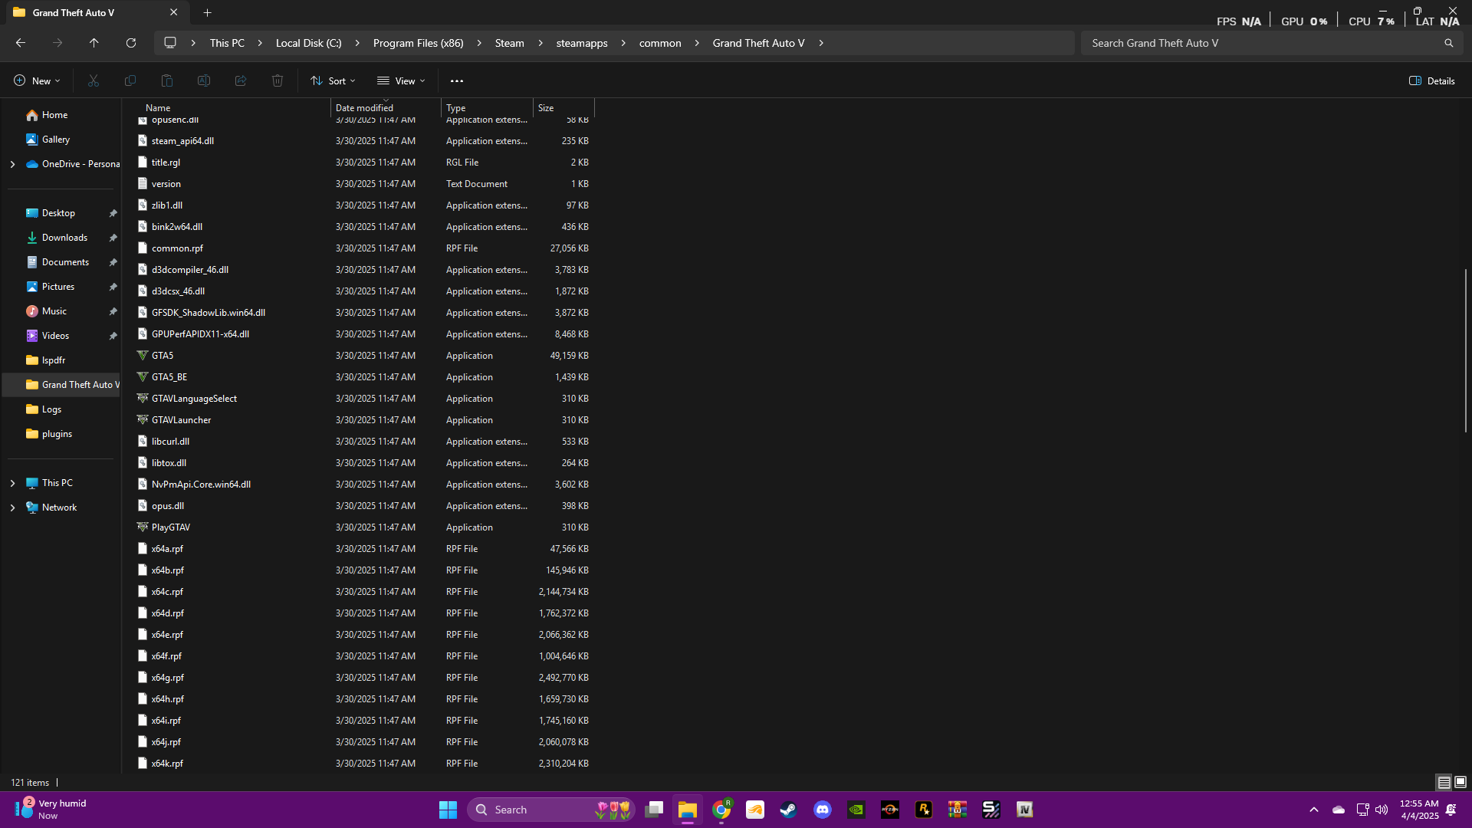
Task: Toggle the Details pane button
Action: click(1432, 80)
